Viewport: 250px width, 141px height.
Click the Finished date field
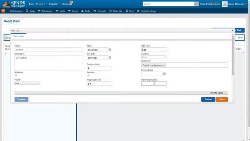click(152, 74)
